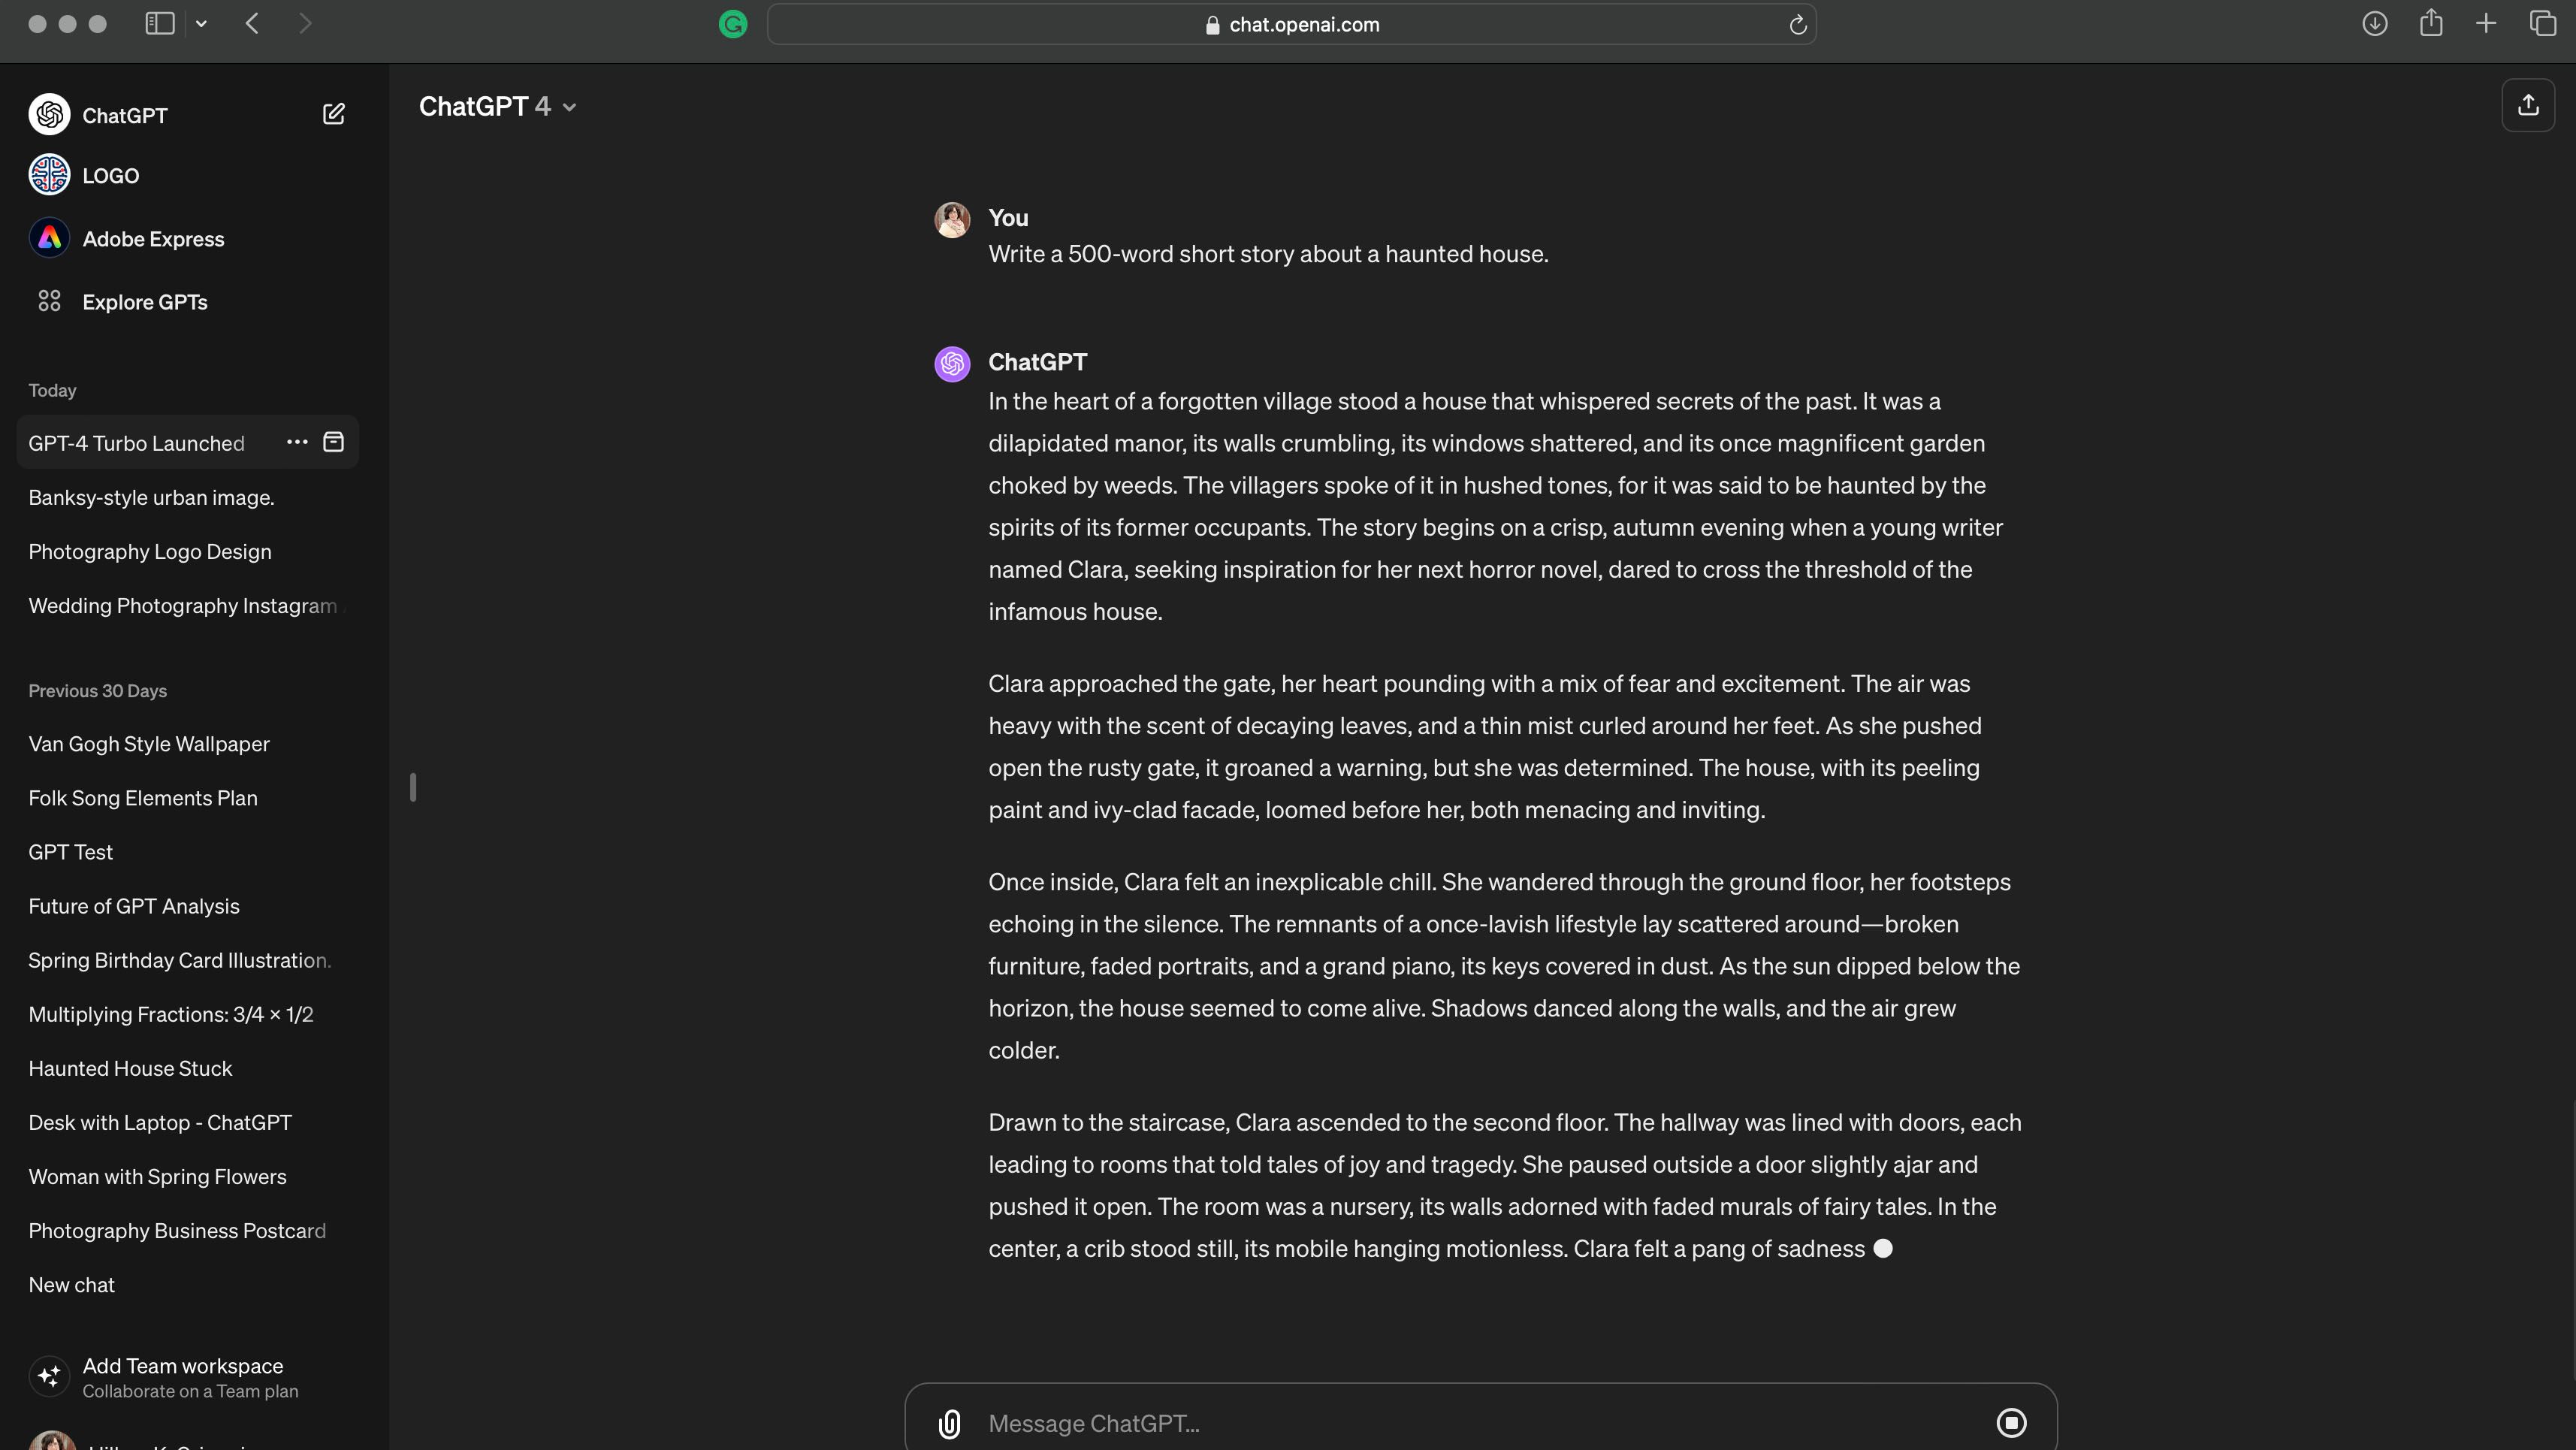Screen dimensions: 2576x1450
Task: Toggle the Safari sidebar
Action: (x=160, y=24)
